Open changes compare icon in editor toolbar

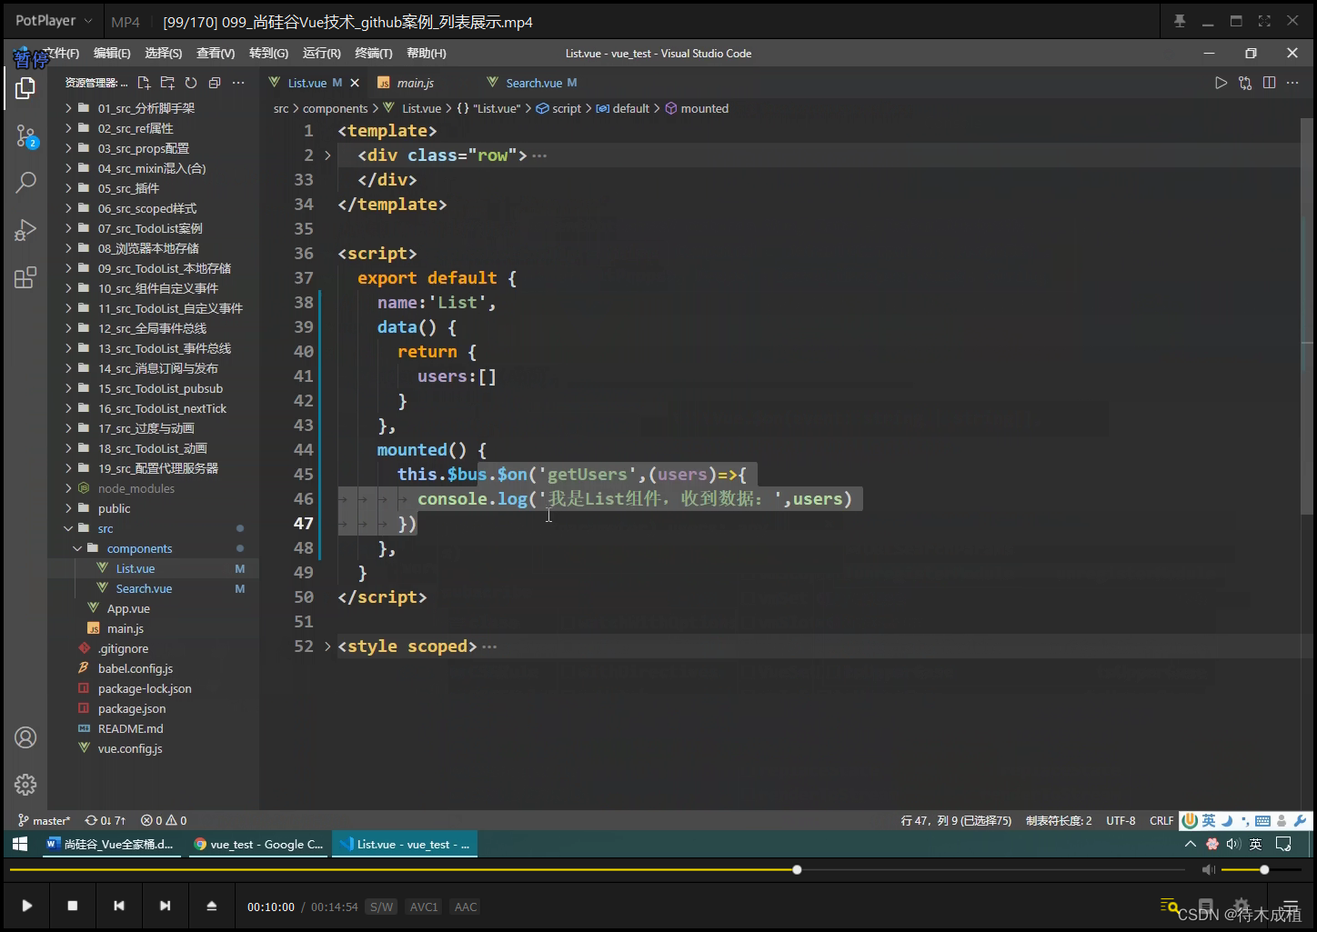(x=1245, y=83)
